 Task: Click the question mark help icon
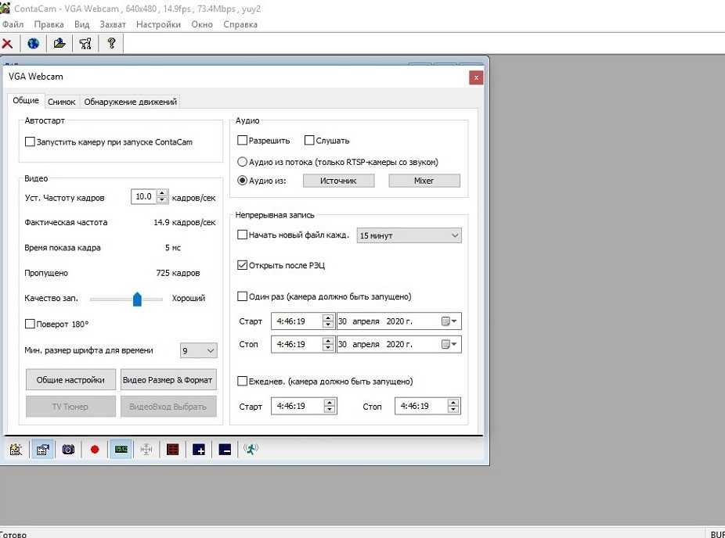(x=110, y=44)
